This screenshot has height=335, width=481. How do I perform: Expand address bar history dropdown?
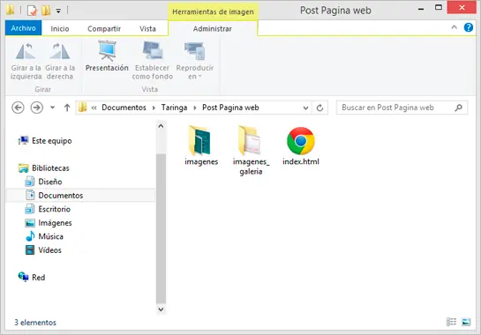(x=305, y=108)
